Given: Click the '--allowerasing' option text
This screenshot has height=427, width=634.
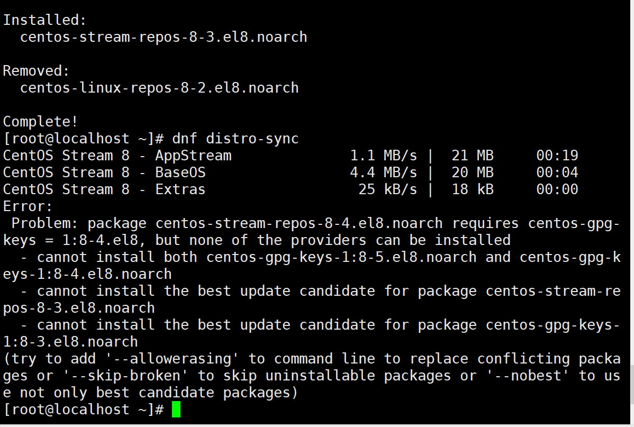Looking at the screenshot, I should tap(172, 359).
